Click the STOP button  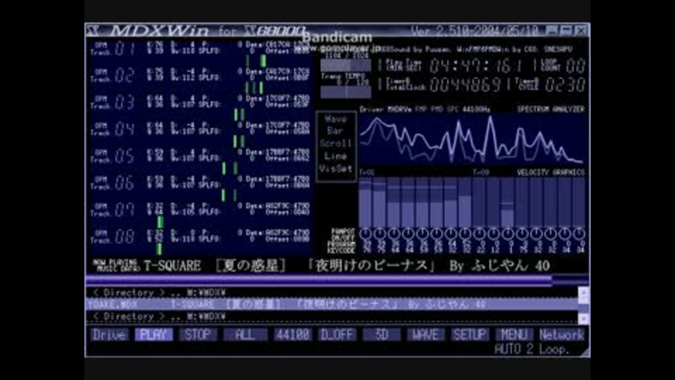click(x=198, y=335)
